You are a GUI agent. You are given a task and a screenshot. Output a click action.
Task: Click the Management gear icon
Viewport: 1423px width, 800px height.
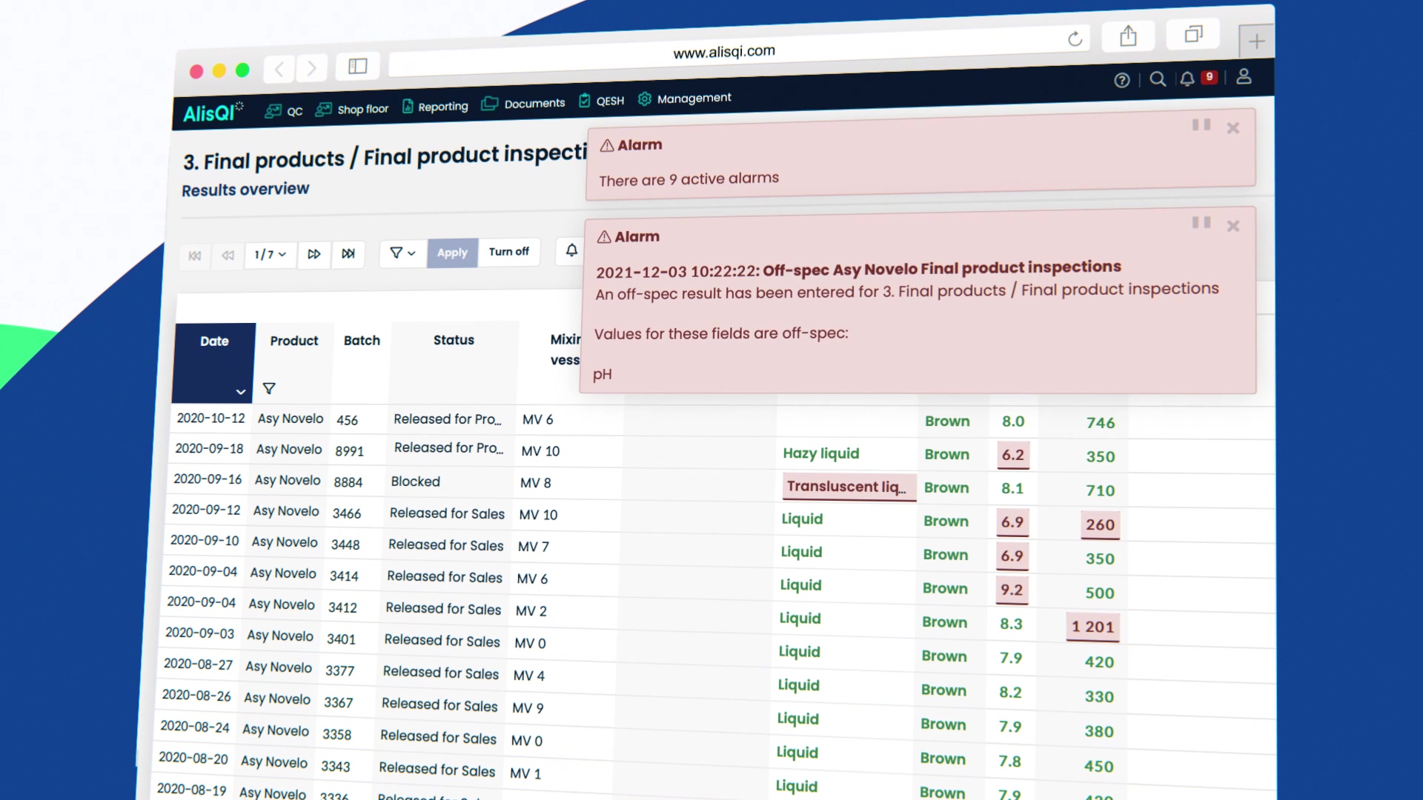coord(644,99)
